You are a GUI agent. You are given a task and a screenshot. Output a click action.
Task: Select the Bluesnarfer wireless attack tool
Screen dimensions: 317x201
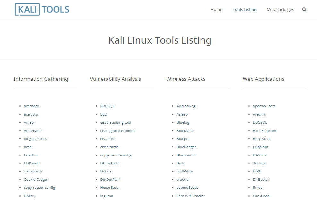pyautogui.click(x=186, y=155)
